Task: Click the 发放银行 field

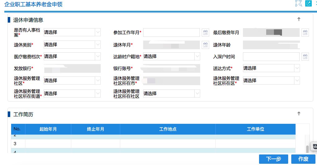Action: tap(72, 68)
